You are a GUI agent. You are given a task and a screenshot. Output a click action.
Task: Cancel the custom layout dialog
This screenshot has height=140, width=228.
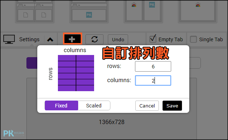pyautogui.click(x=147, y=106)
